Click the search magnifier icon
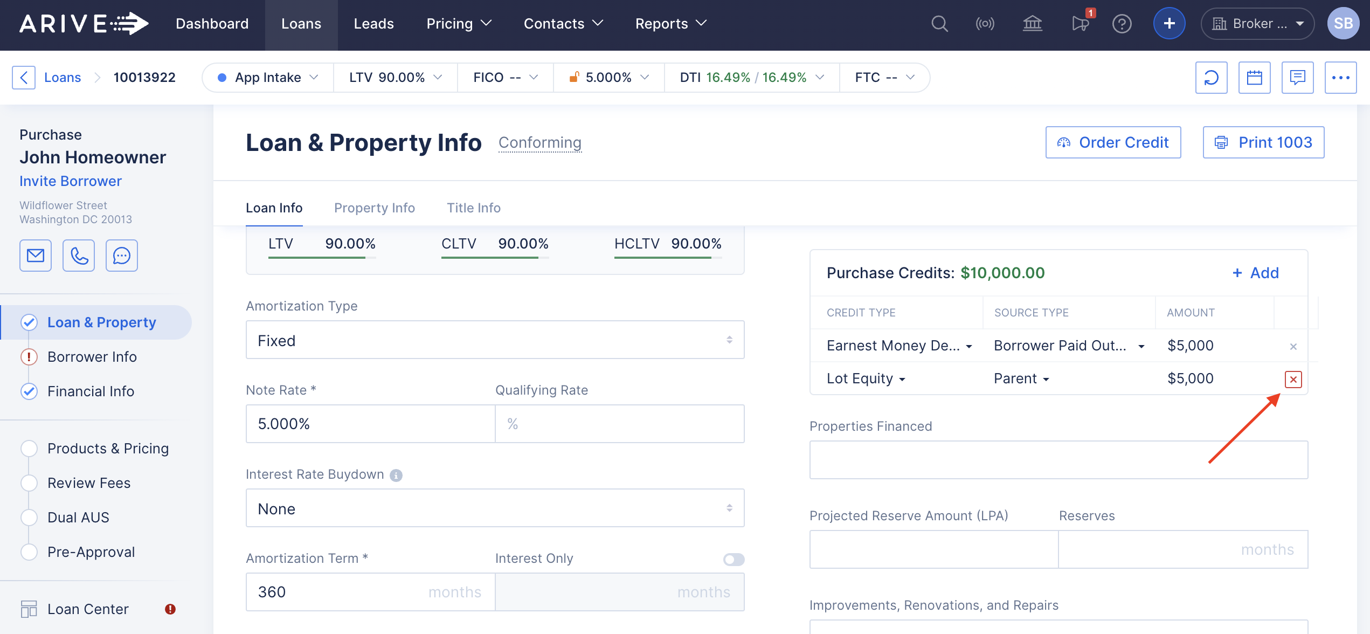Viewport: 1370px width, 634px height. (x=939, y=24)
